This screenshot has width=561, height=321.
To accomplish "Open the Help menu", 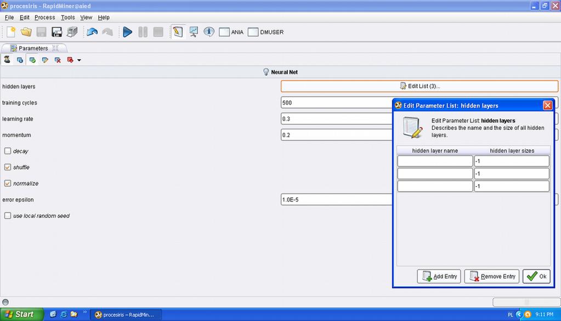I will coord(104,18).
